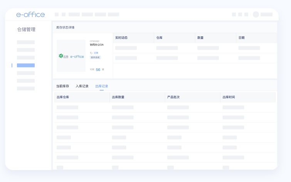
Task: Click the 出库仓库 column header
Action: [x=63, y=97]
